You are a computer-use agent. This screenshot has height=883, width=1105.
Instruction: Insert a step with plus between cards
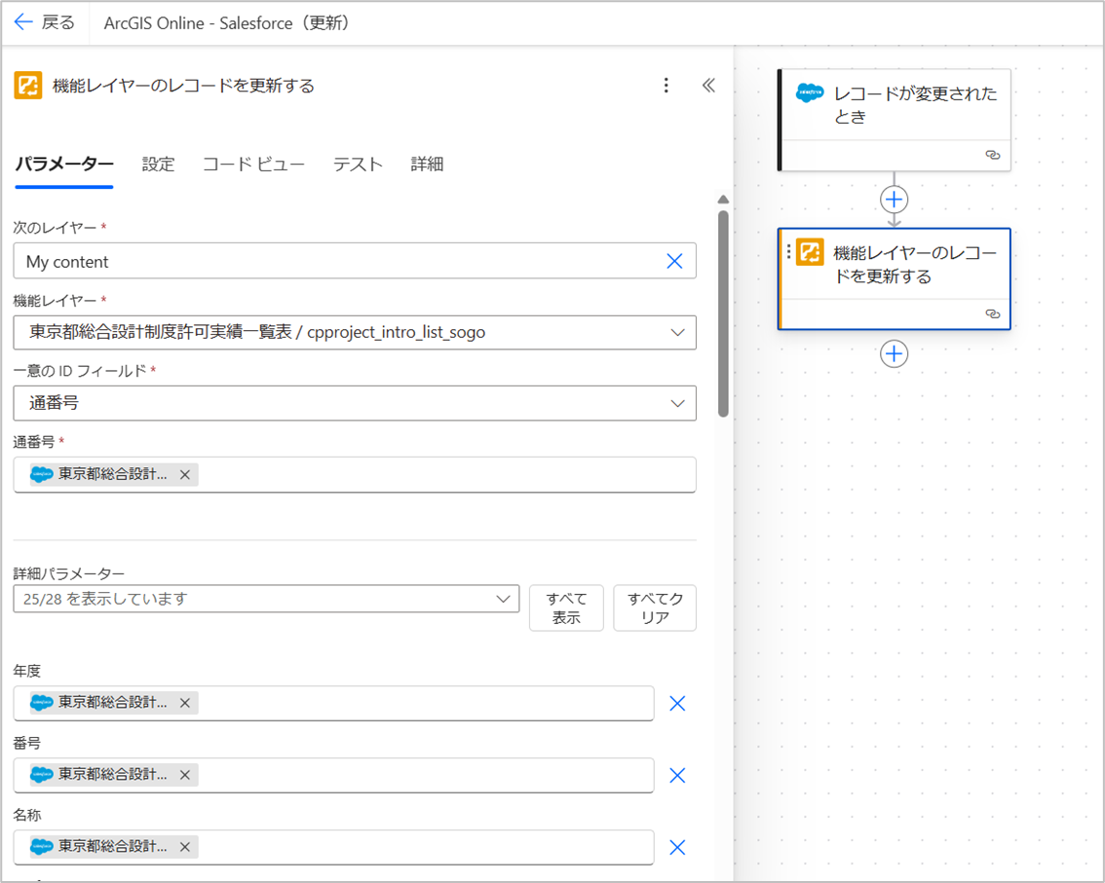[x=894, y=200]
